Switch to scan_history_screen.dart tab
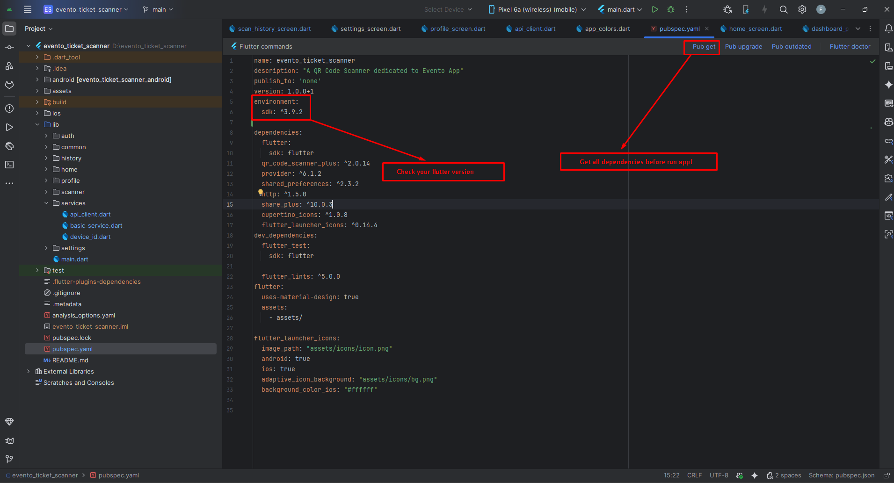894x483 pixels. click(x=270, y=29)
